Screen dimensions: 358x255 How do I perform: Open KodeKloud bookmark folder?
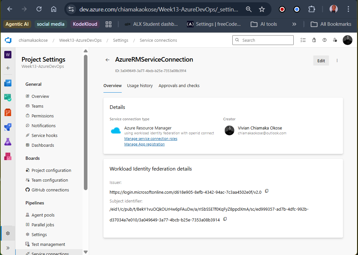click(85, 24)
